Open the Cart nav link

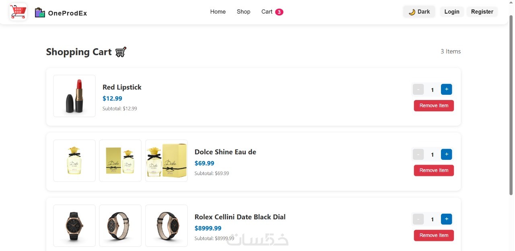pos(267,12)
